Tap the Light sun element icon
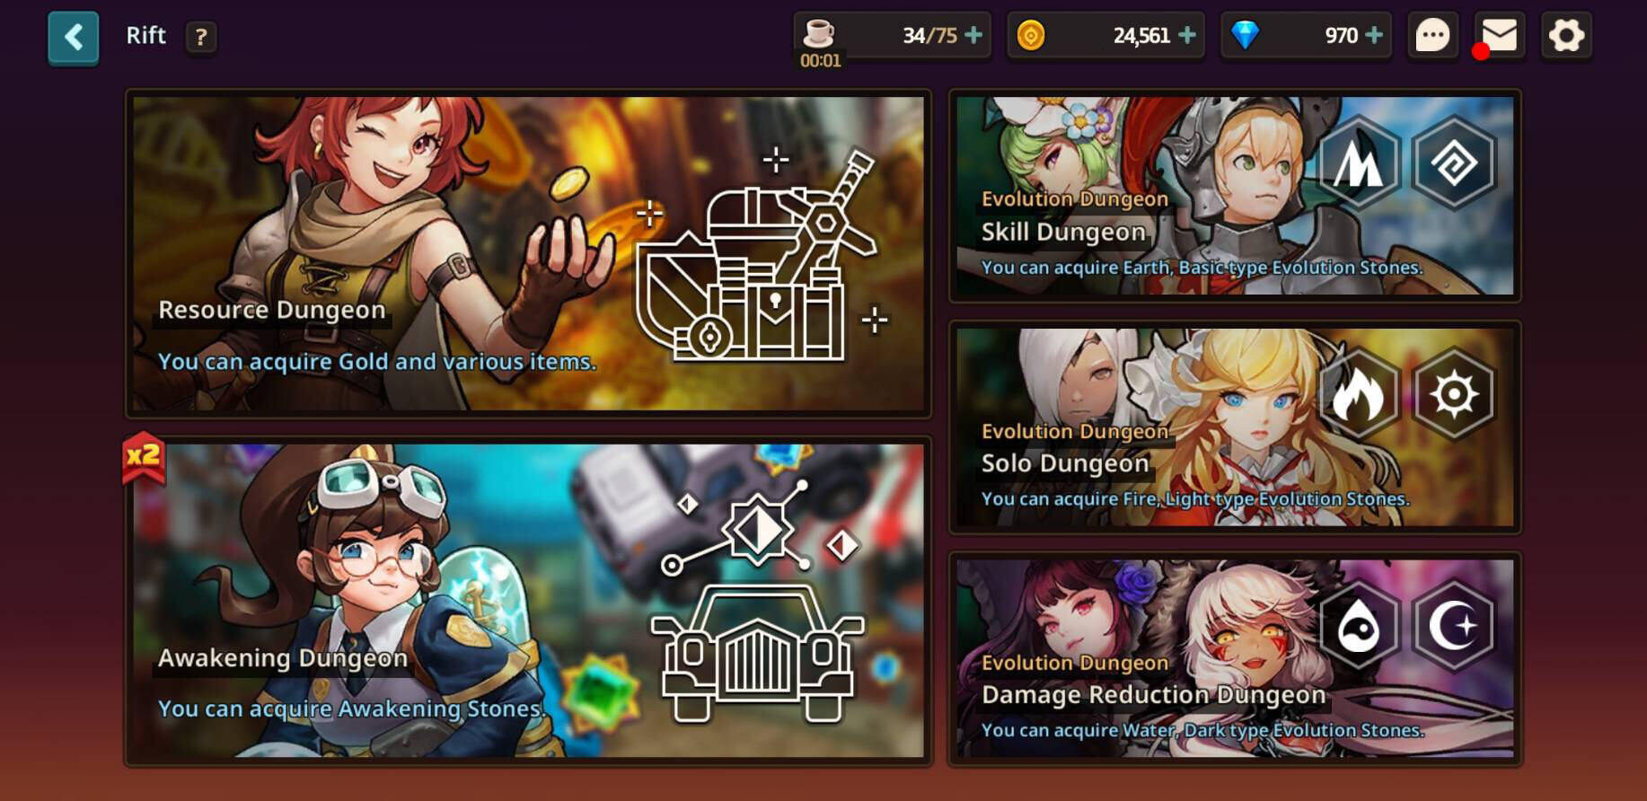1647x801 pixels. (x=1454, y=394)
